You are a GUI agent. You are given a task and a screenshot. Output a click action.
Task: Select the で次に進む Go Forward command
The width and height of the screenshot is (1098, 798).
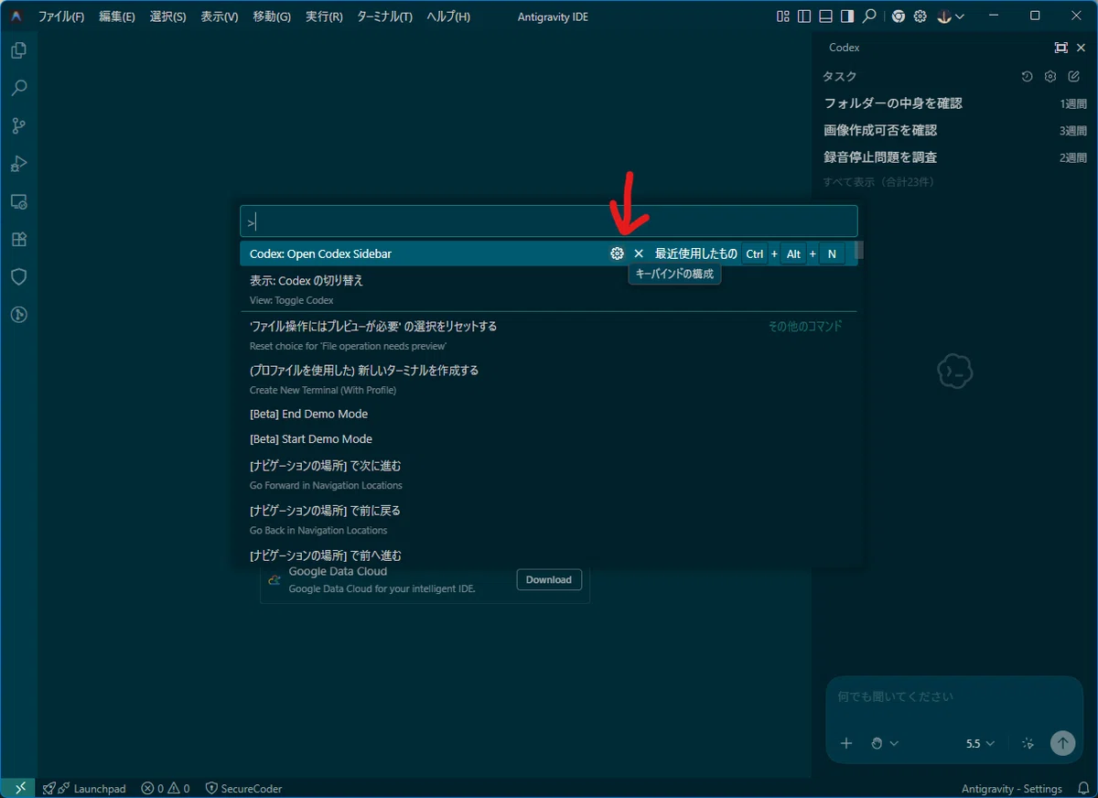[x=548, y=475]
